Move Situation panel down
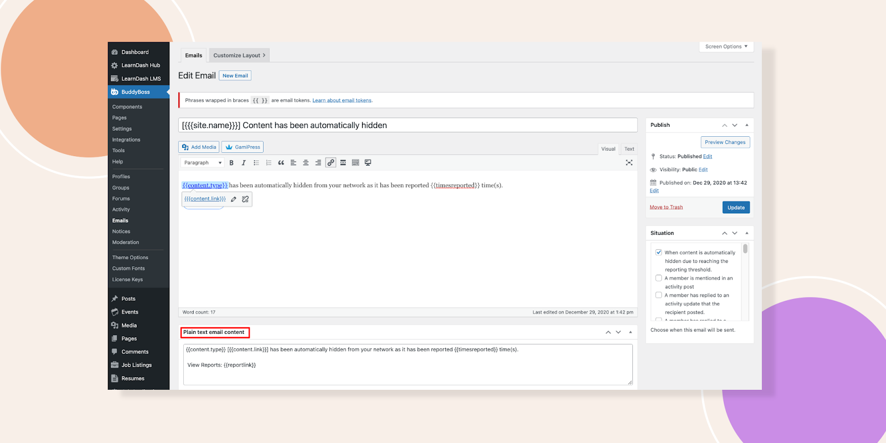The width and height of the screenshot is (886, 443). (735, 233)
